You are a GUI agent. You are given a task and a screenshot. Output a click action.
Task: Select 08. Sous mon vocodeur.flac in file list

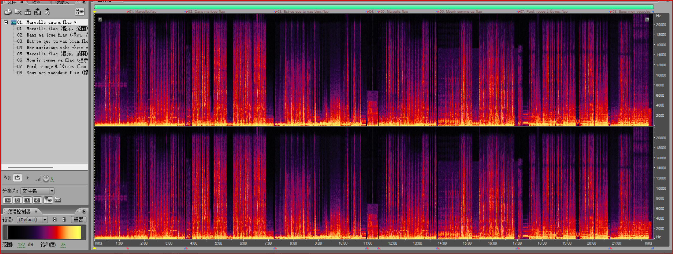click(x=52, y=73)
